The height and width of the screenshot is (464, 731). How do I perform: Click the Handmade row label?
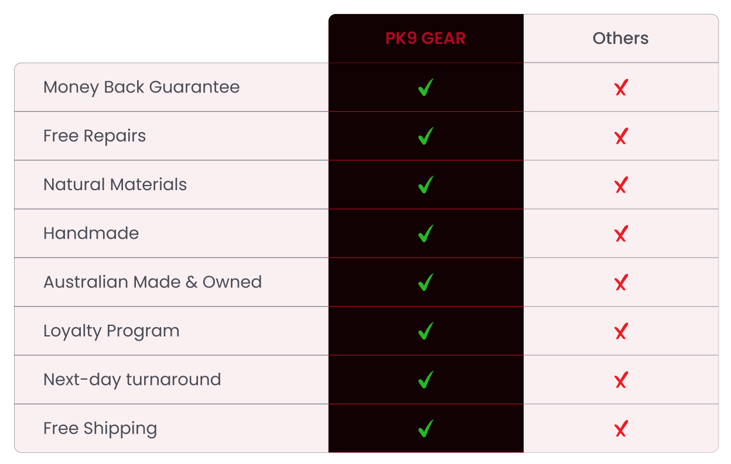pos(91,233)
